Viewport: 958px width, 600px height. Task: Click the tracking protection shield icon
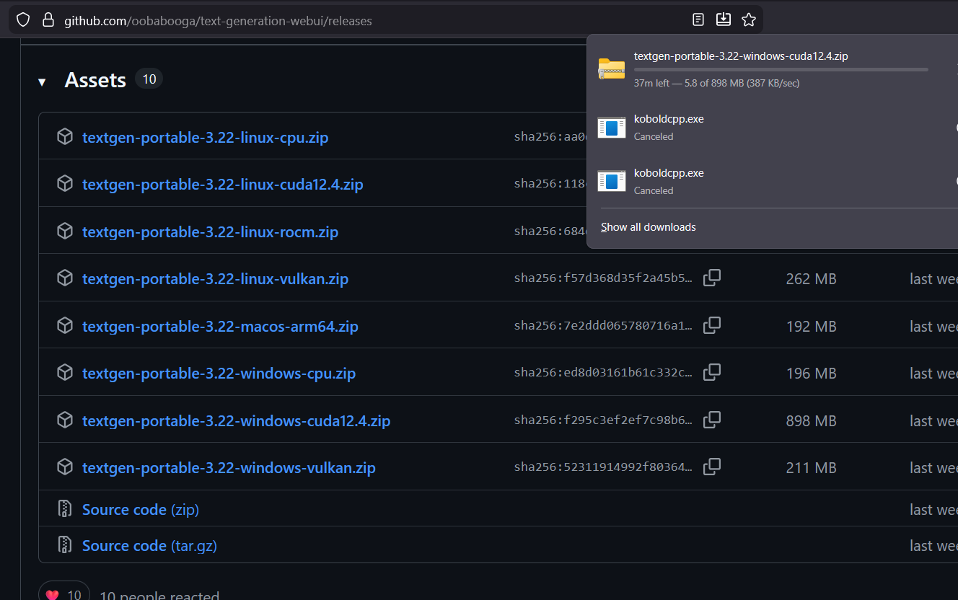(x=23, y=20)
